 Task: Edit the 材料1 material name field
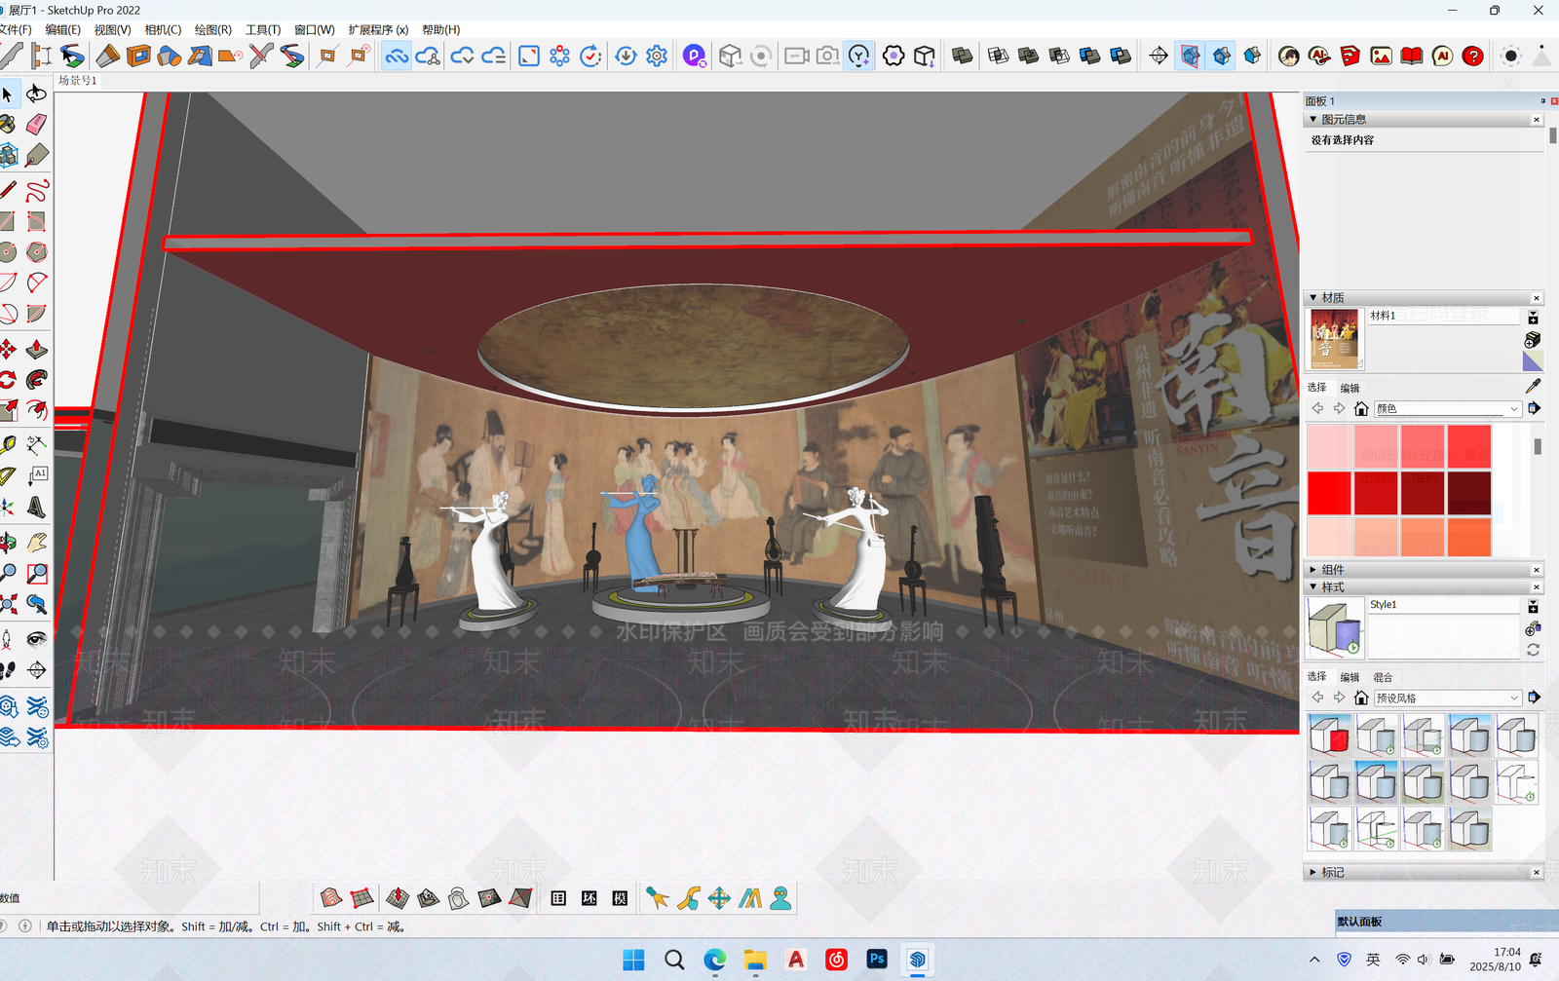point(1444,316)
